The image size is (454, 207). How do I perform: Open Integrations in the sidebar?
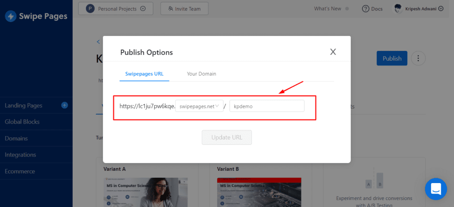pyautogui.click(x=20, y=155)
